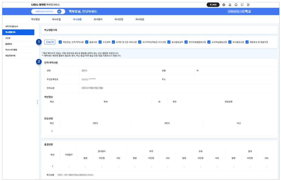281x181 pixels.
Task: Uncheck 자격증 및 인증 취득사항 checkbox
Action: (x=113, y=42)
